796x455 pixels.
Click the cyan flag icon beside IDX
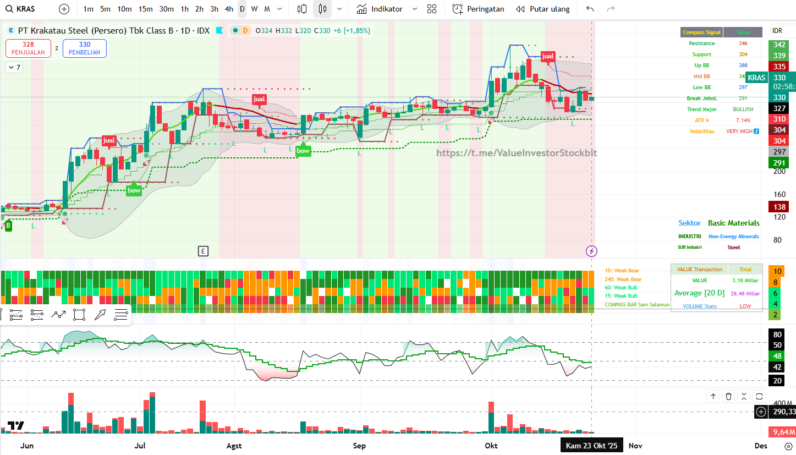coord(219,31)
